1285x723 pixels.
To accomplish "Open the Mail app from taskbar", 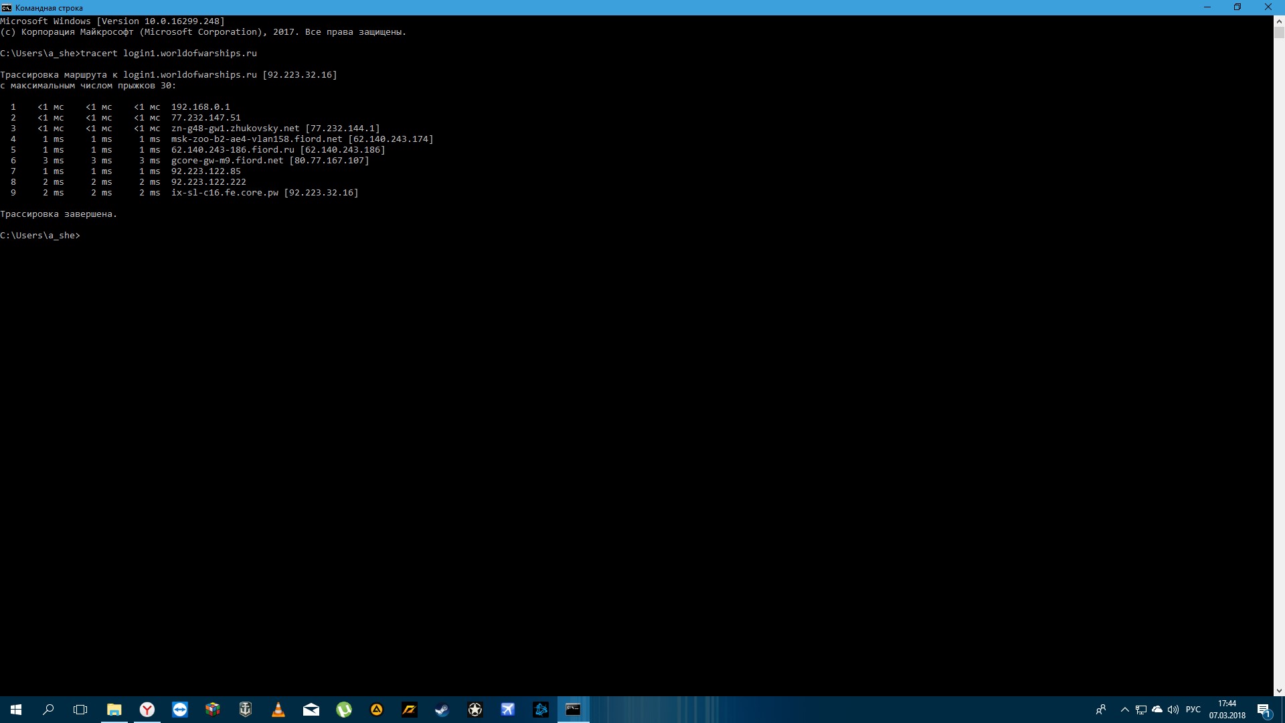I will (311, 710).
